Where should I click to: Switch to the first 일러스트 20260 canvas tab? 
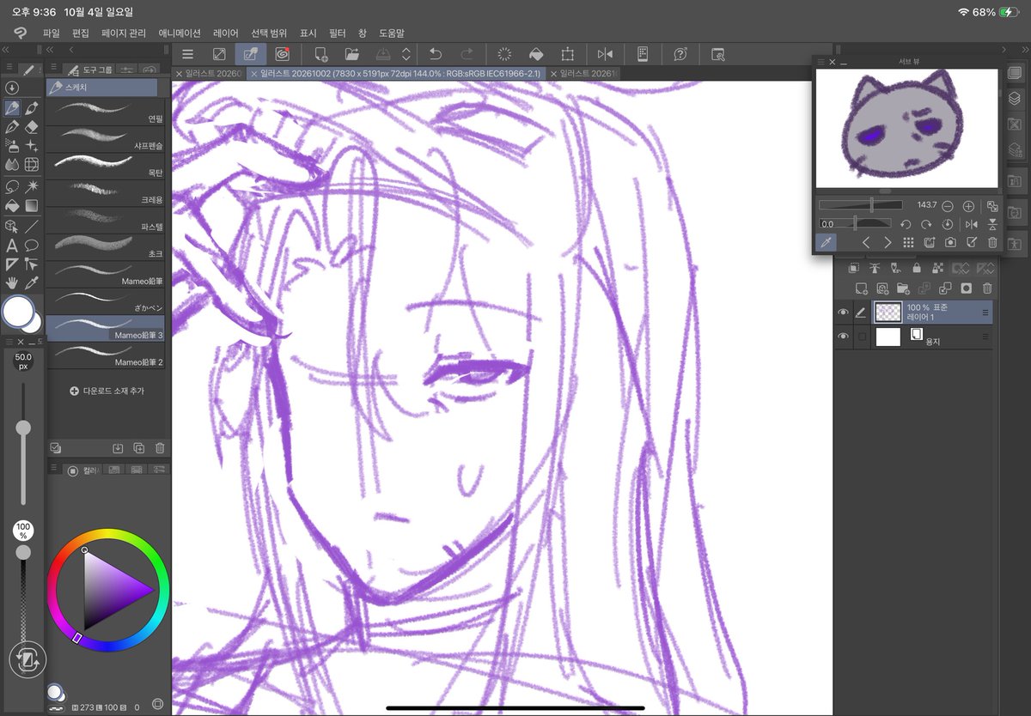tap(209, 74)
